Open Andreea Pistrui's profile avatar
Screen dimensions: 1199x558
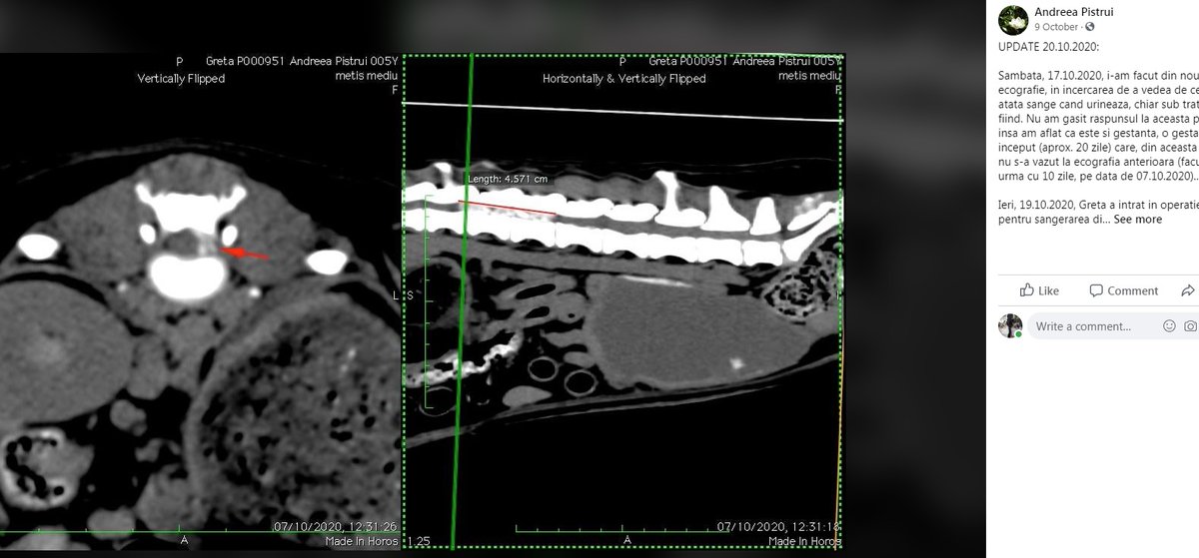coord(1015,19)
